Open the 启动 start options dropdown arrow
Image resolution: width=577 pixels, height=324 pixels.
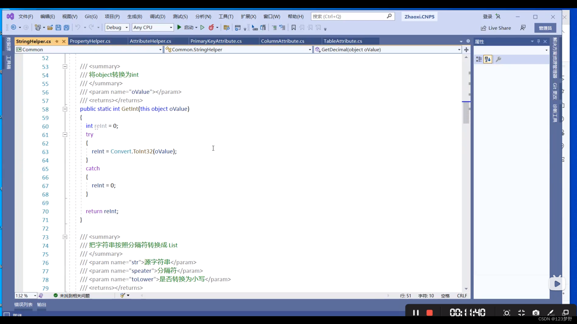tap(196, 28)
